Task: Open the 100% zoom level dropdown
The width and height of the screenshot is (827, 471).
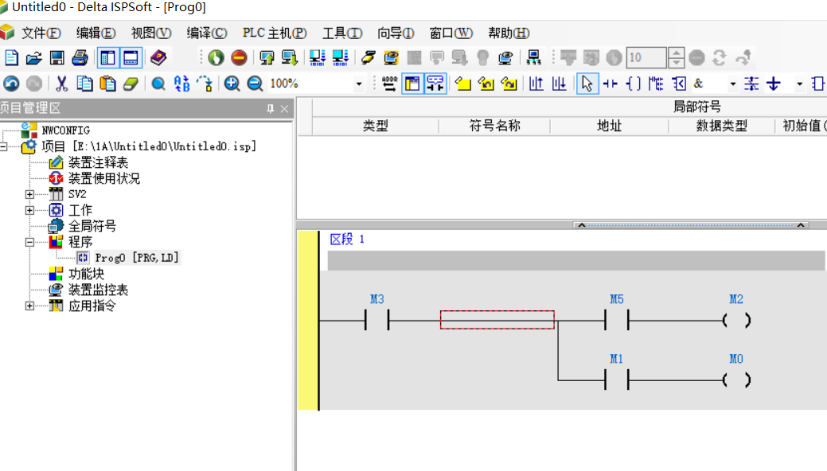Action: 358,84
